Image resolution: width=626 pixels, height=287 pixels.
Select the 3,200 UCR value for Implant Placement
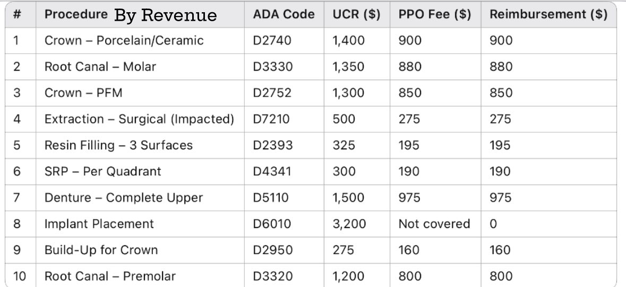tap(349, 224)
